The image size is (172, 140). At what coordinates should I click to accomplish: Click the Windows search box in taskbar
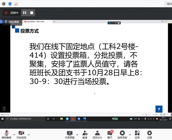coord(25,119)
